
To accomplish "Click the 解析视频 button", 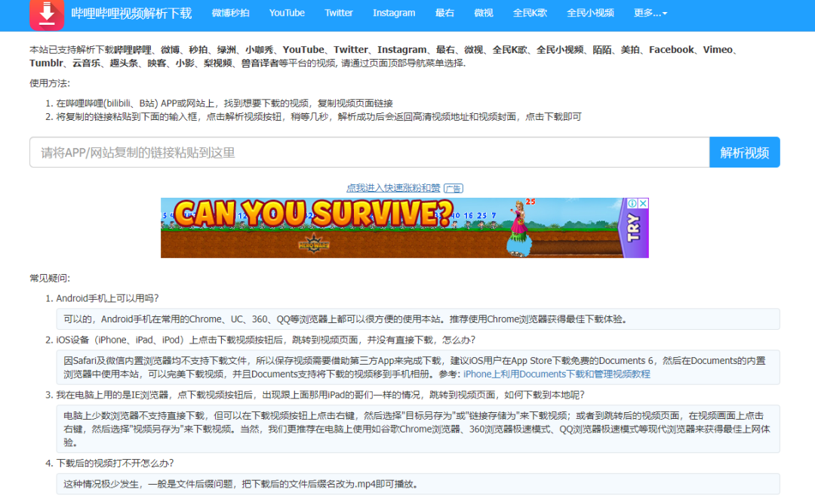I will [744, 152].
